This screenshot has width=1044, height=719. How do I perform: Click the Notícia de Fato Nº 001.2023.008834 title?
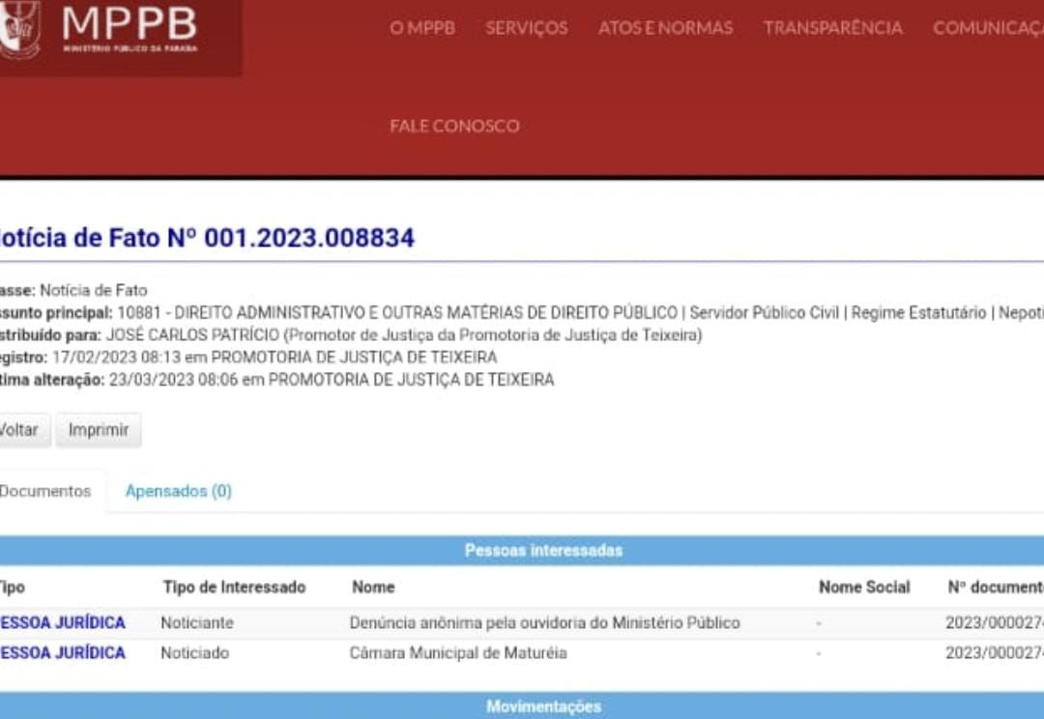(205, 238)
